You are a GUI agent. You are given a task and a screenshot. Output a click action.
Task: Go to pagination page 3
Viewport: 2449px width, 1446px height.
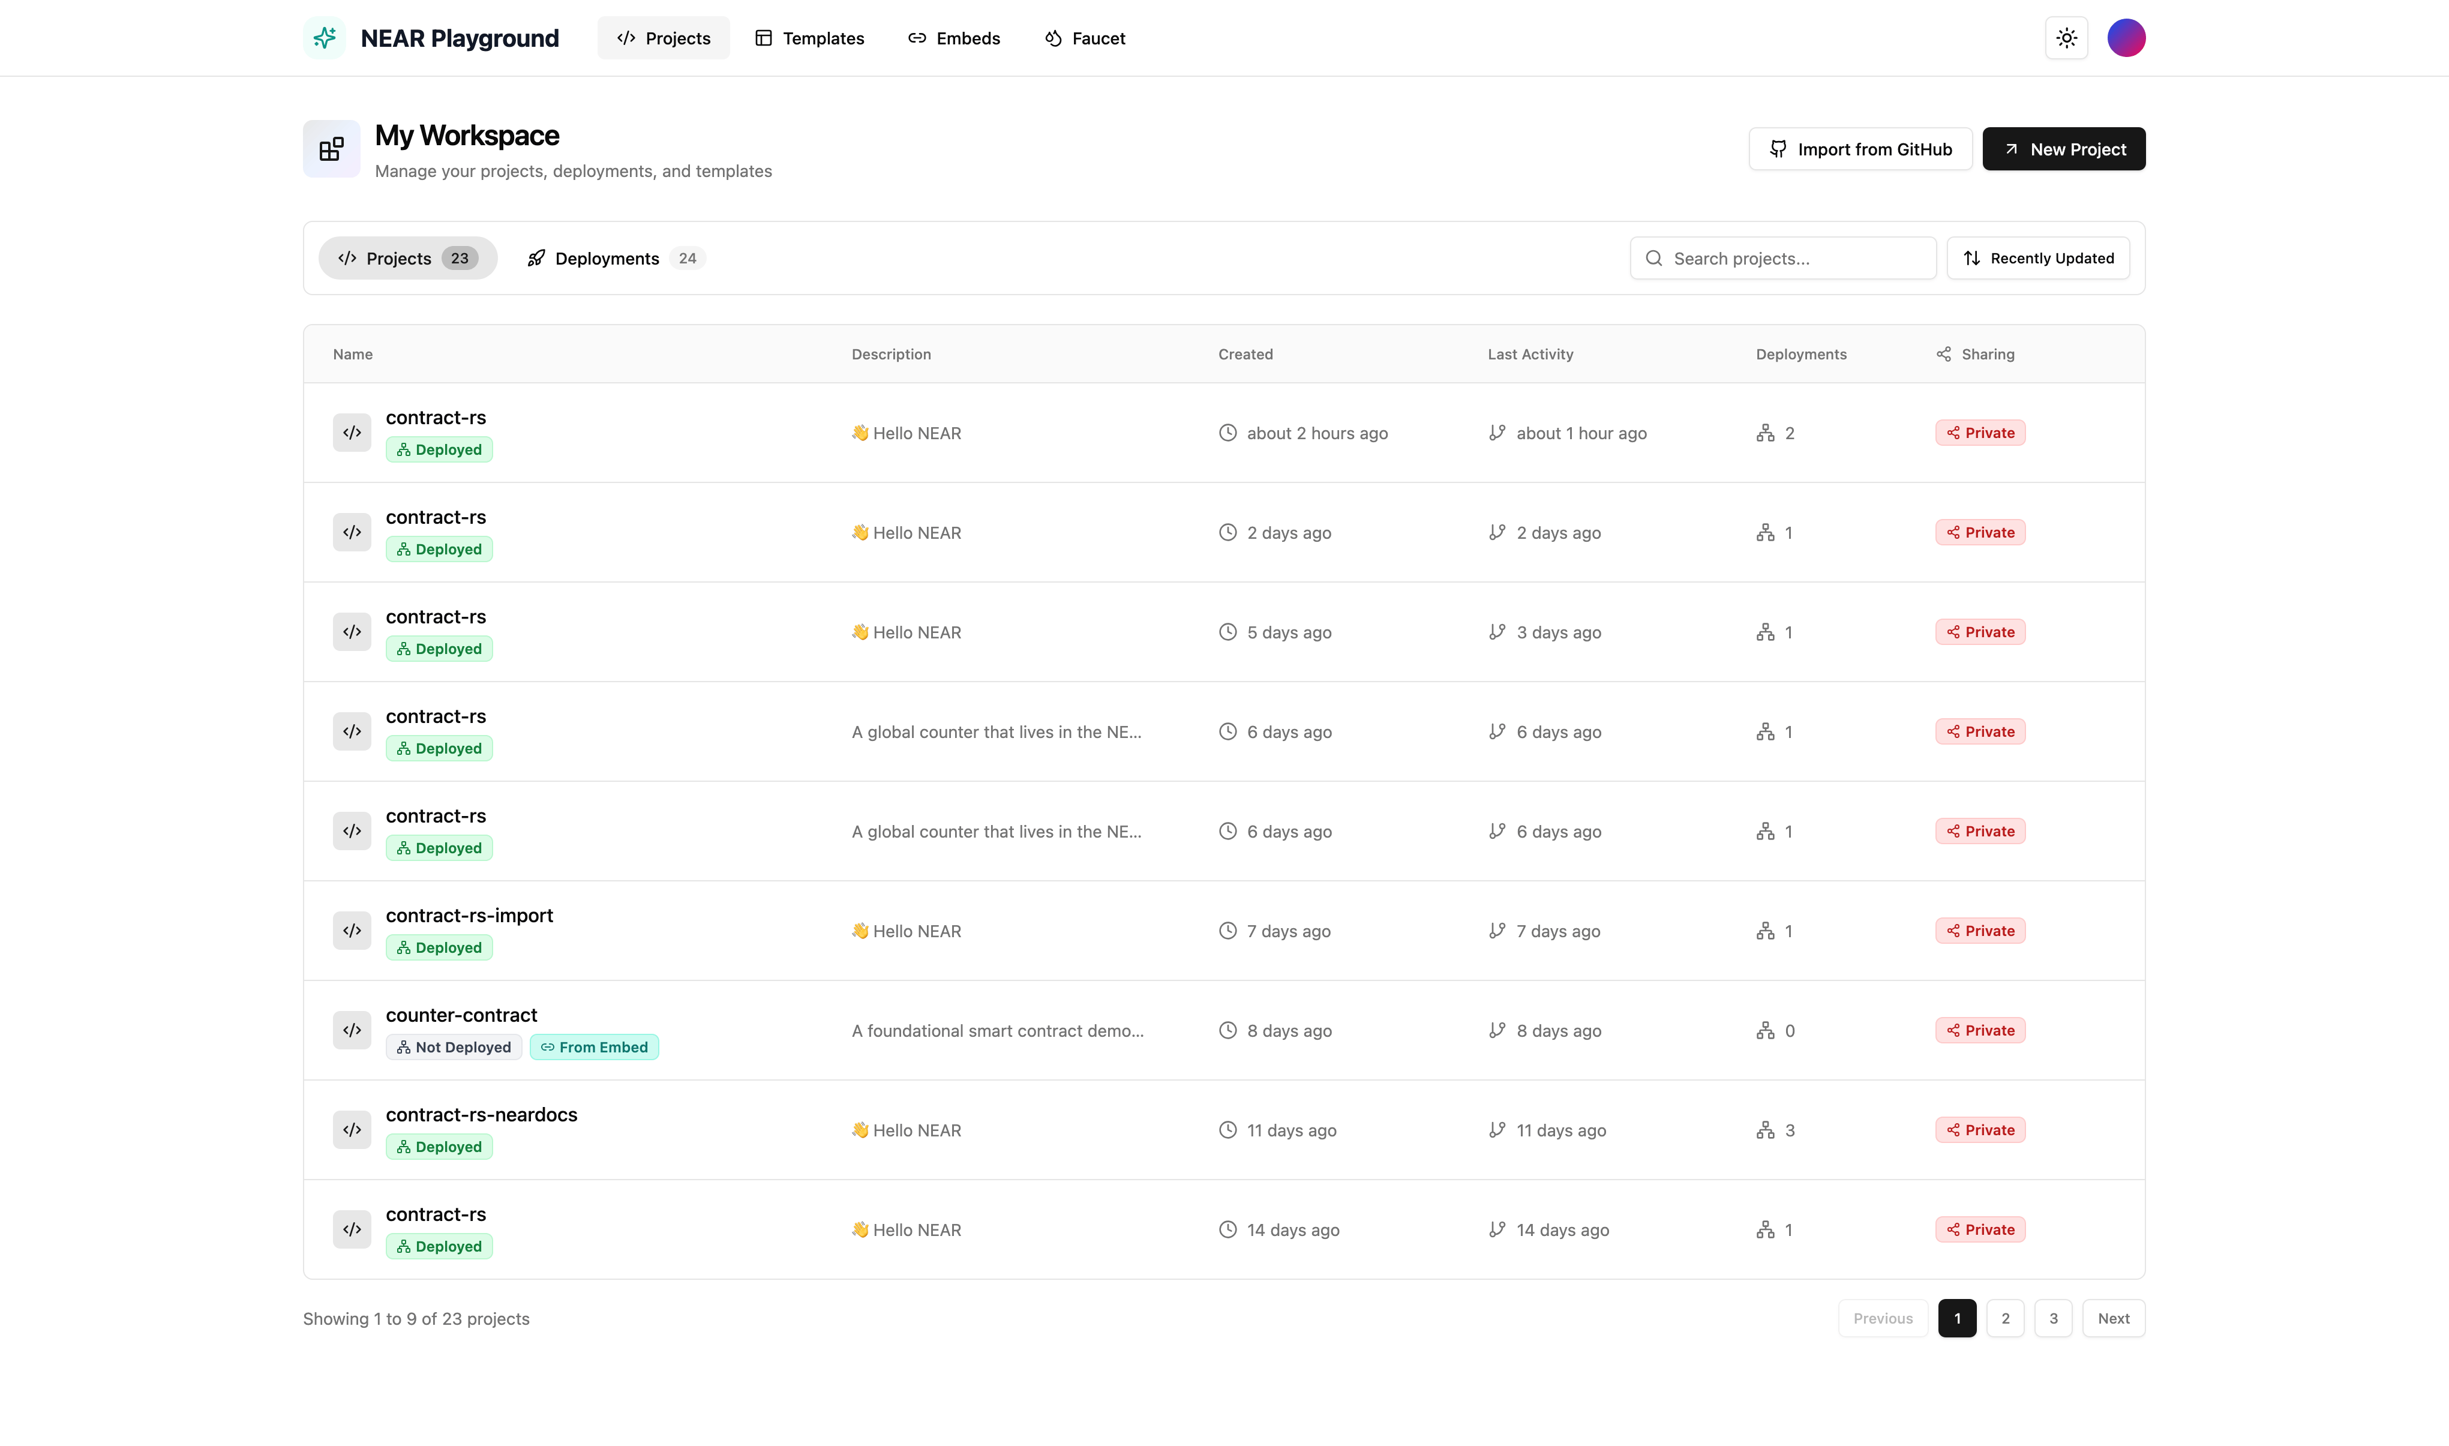coord(2054,1318)
